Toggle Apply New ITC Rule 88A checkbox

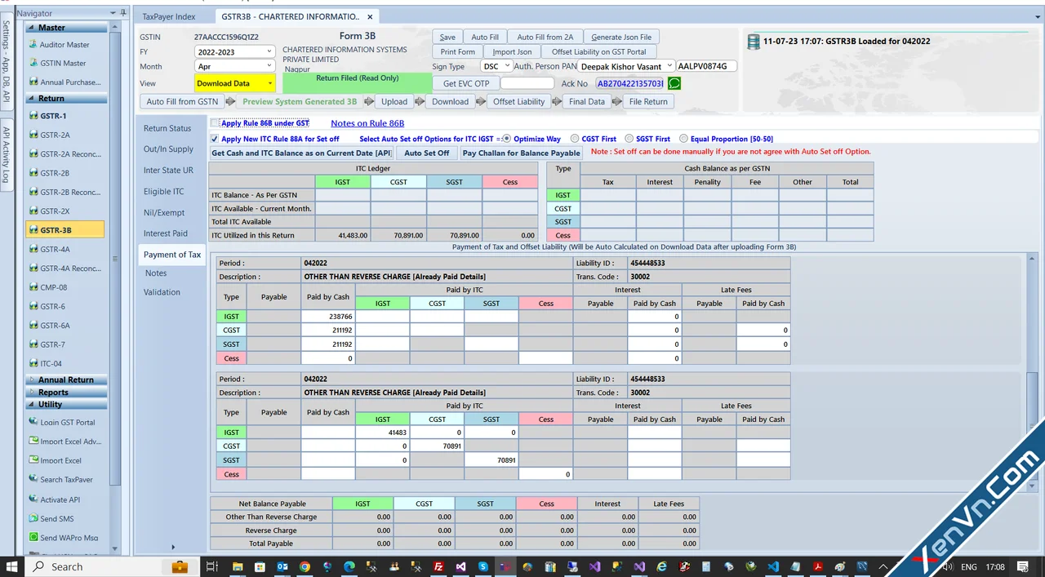click(215, 139)
